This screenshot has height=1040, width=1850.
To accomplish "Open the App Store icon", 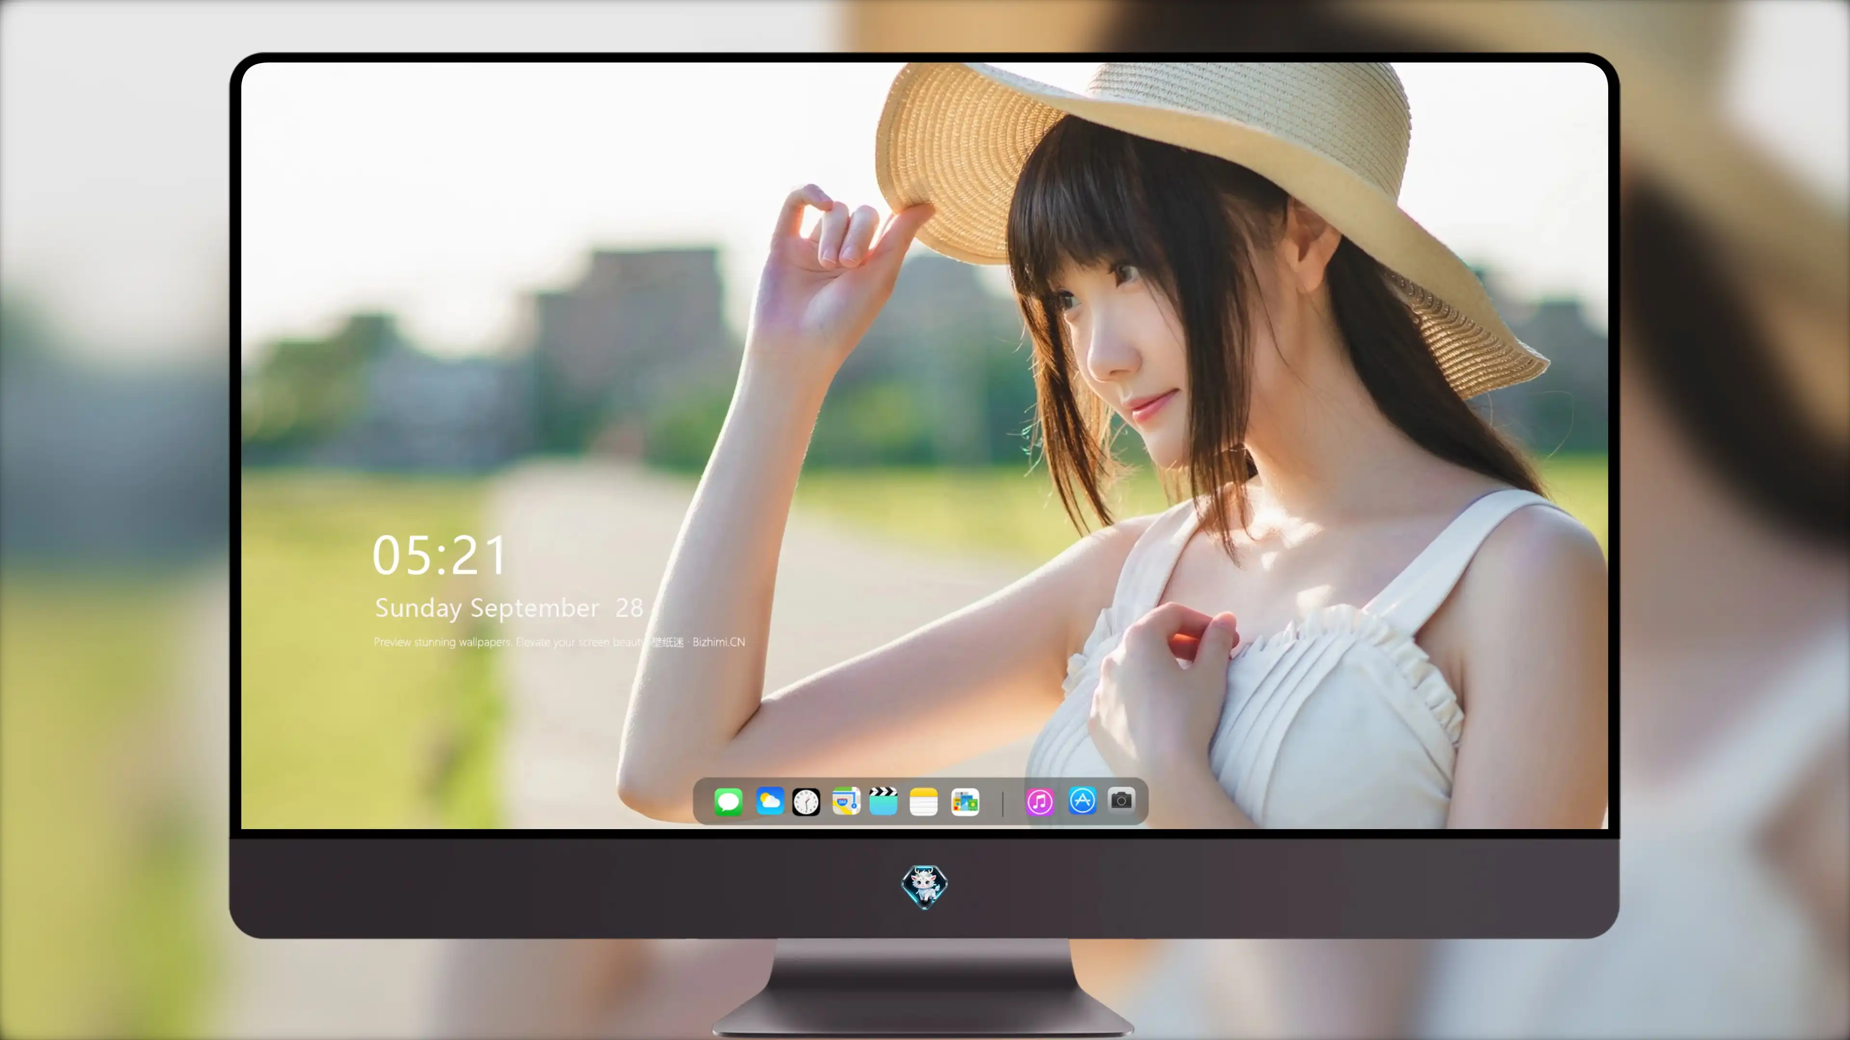I will pos(1082,800).
